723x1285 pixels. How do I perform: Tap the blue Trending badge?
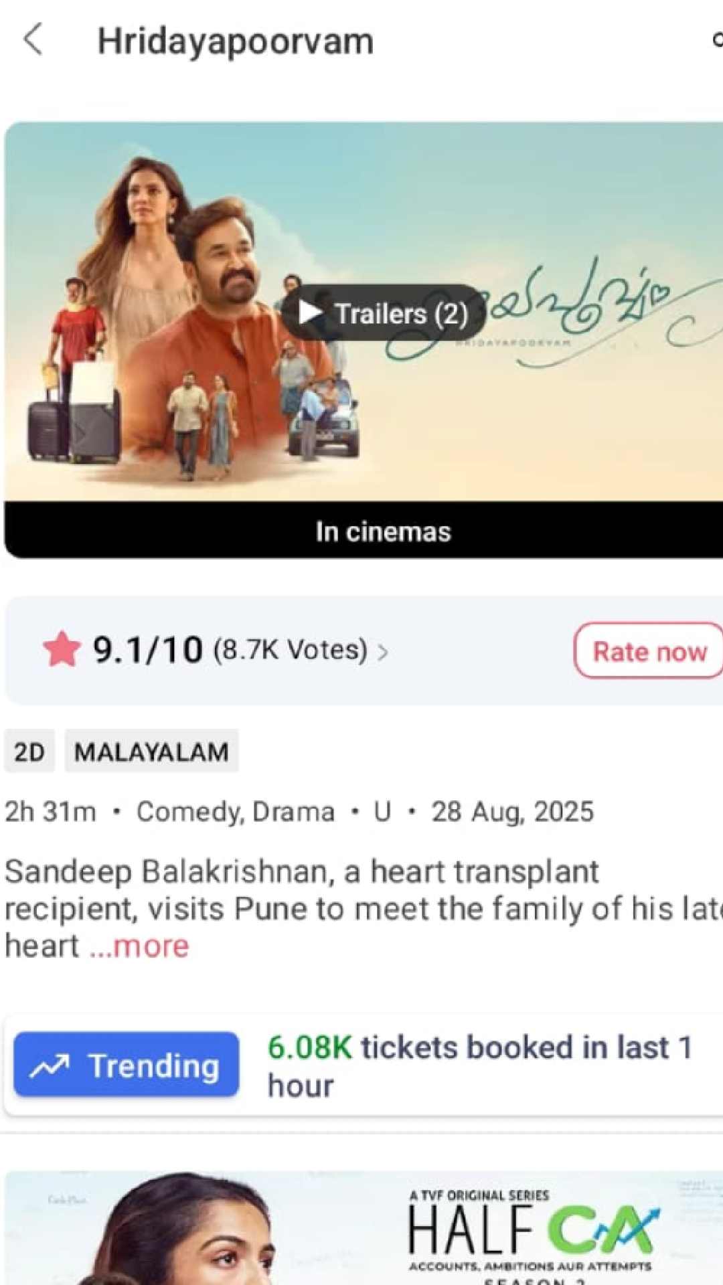point(127,1065)
